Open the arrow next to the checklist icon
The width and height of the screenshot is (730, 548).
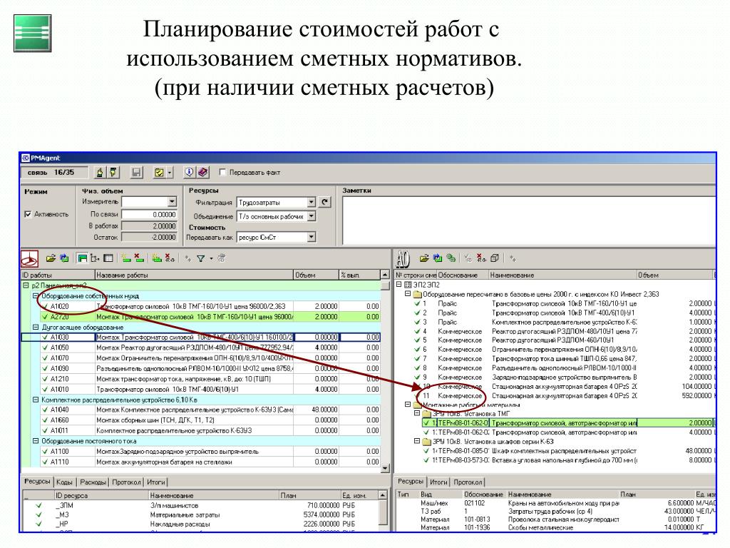point(170,173)
